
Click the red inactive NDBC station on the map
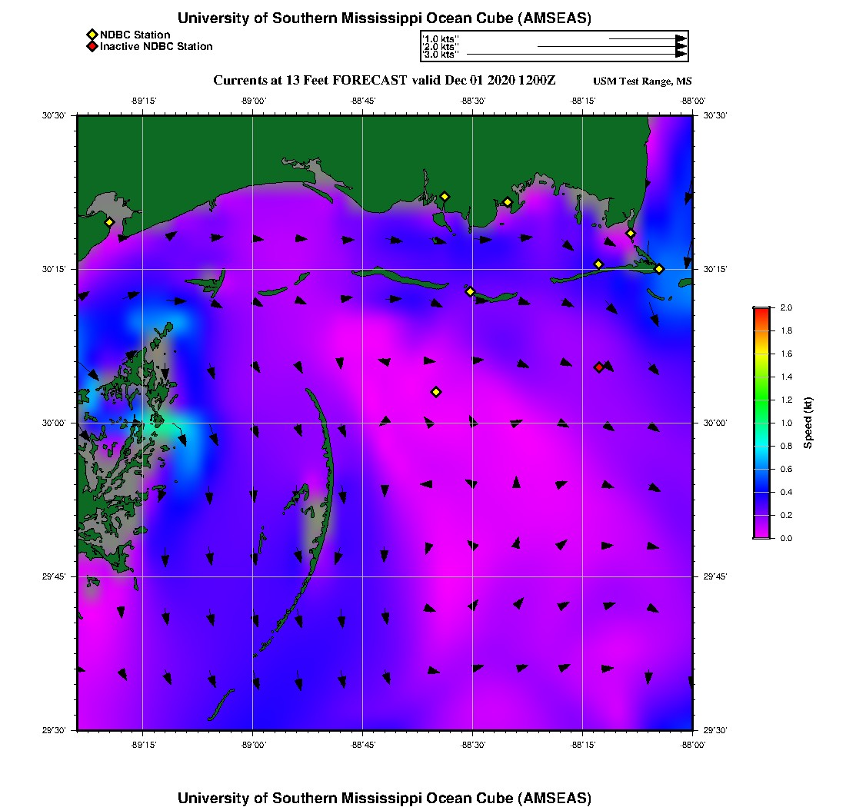click(x=599, y=367)
